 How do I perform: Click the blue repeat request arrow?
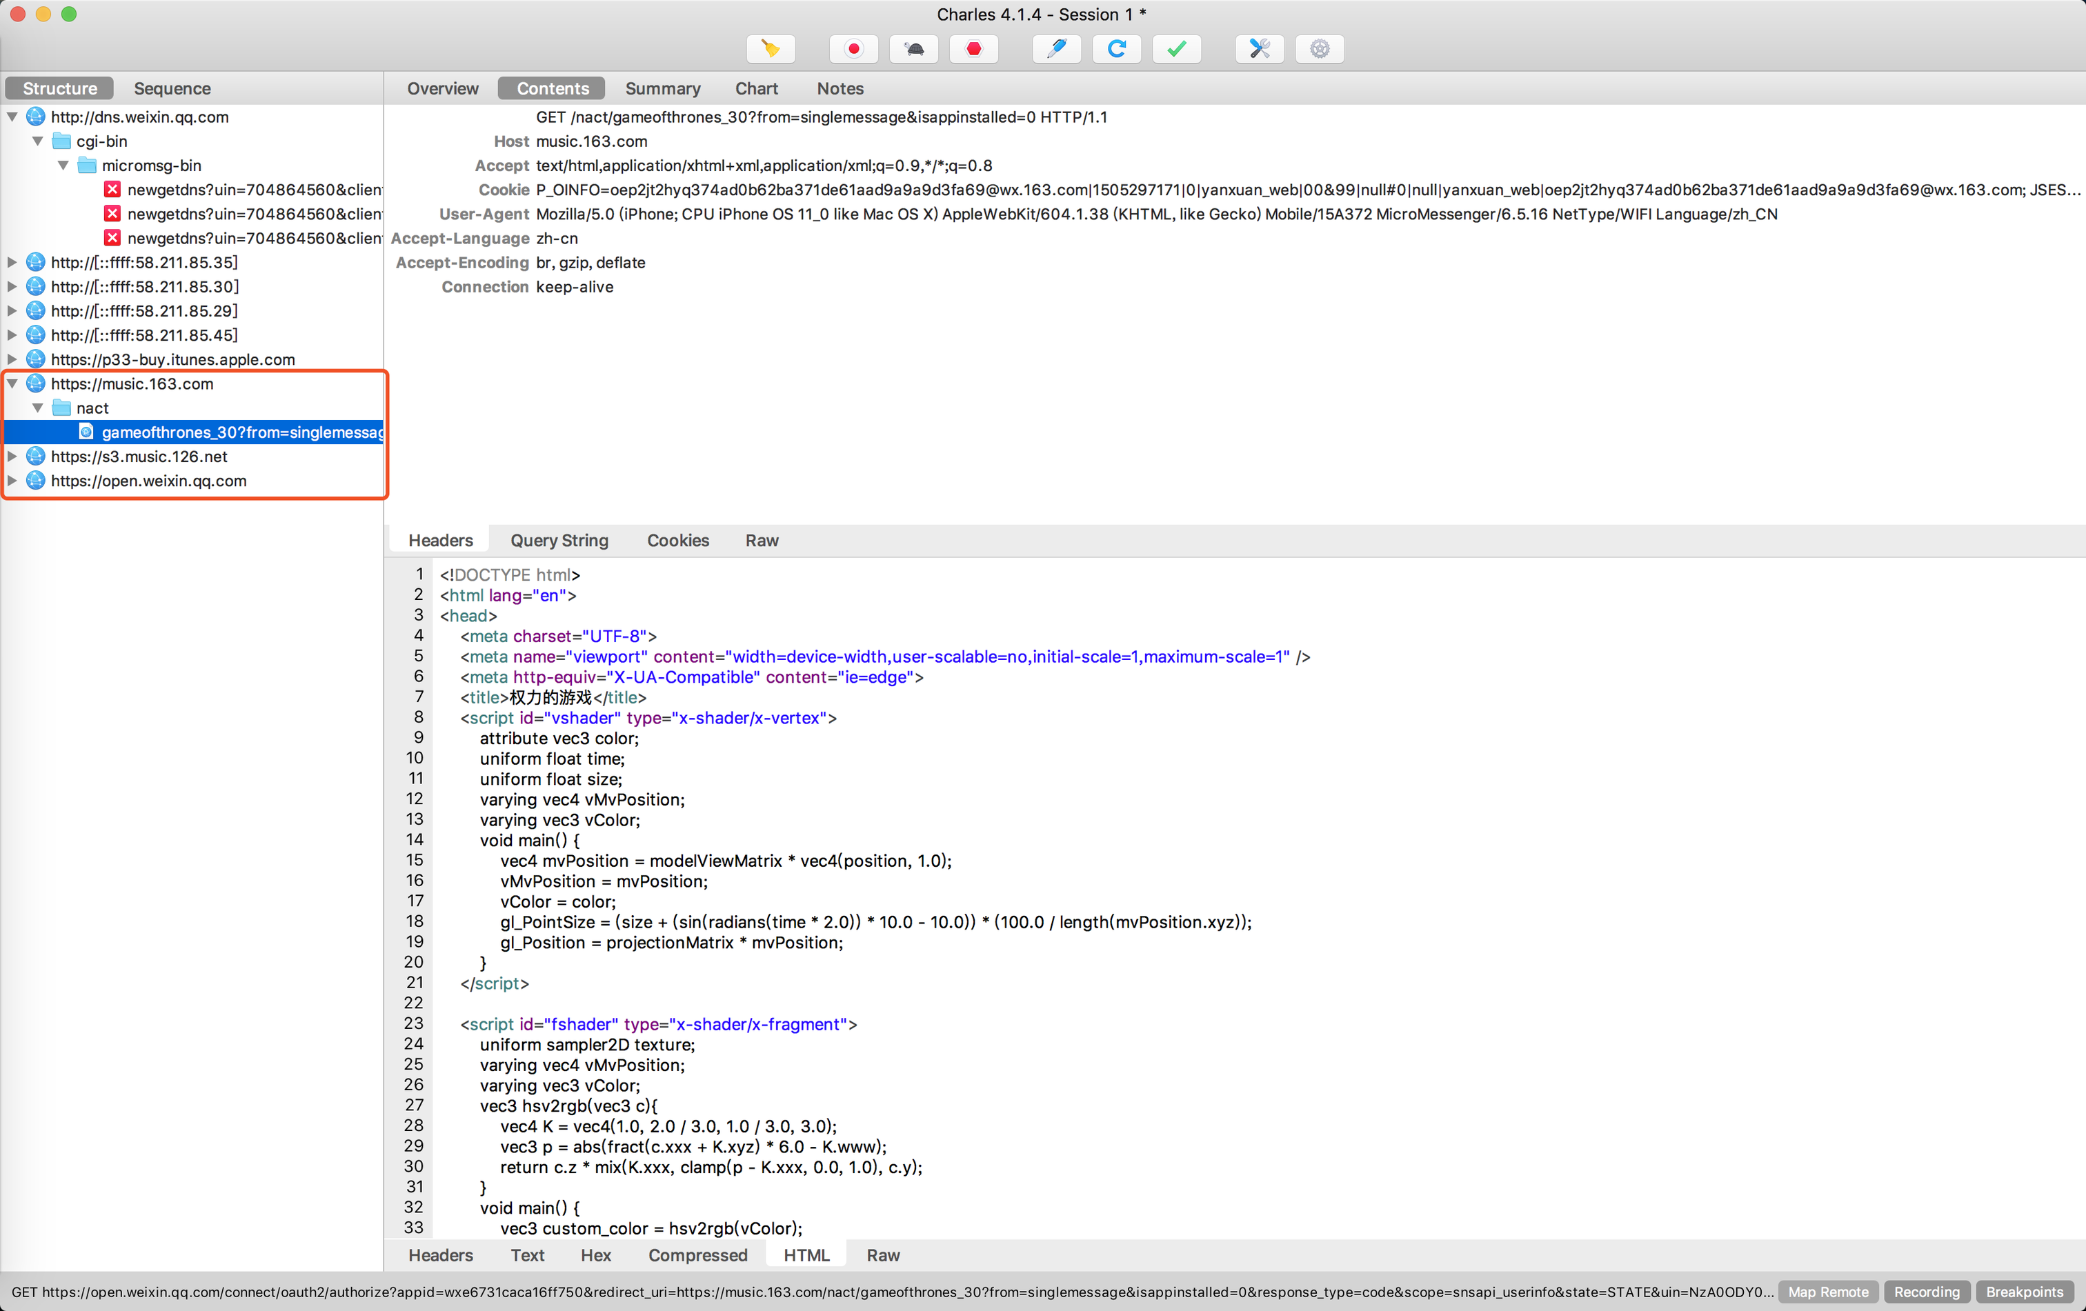tap(1115, 50)
